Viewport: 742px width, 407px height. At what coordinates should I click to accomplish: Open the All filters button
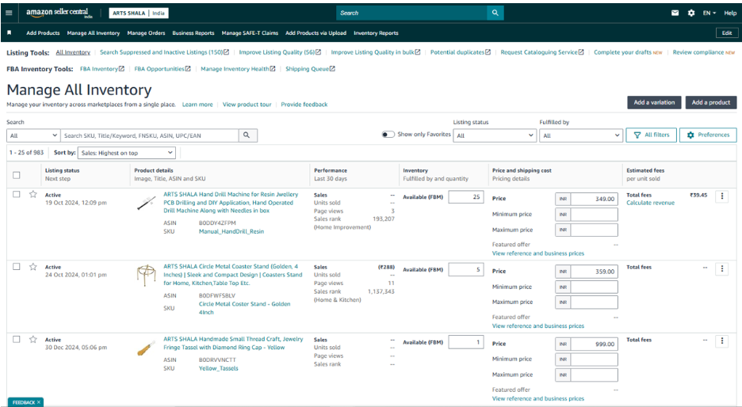[651, 135]
